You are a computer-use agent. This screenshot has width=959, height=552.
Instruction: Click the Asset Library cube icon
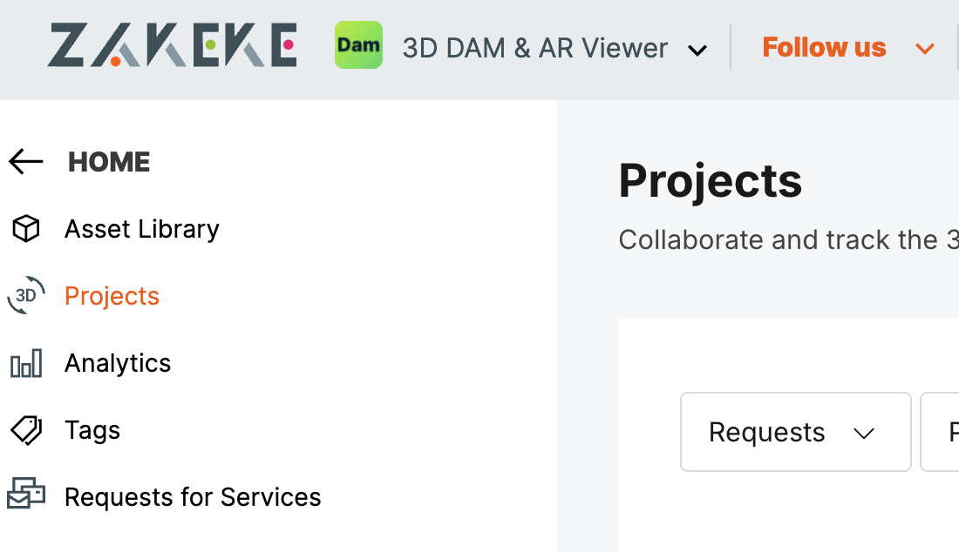click(25, 229)
